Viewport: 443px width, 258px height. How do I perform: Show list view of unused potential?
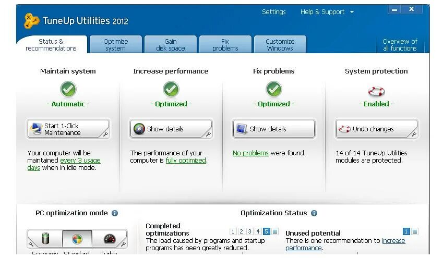415,231
